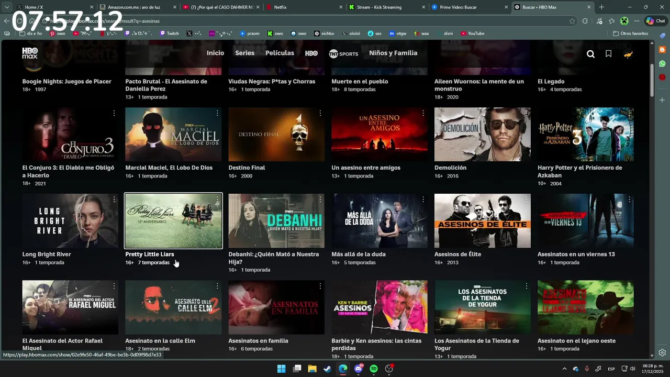
Task: Open the Asesinatos en un viernes 13 title
Action: tap(576, 254)
